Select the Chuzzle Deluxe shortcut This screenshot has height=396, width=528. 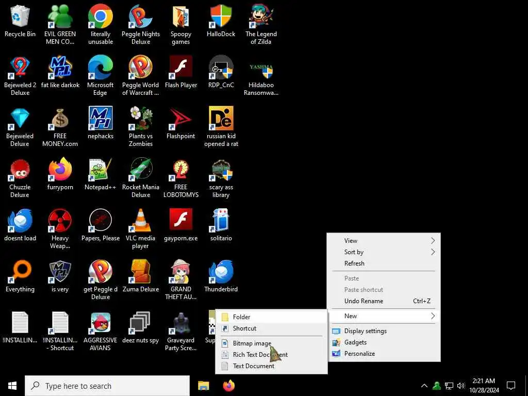[20, 178]
